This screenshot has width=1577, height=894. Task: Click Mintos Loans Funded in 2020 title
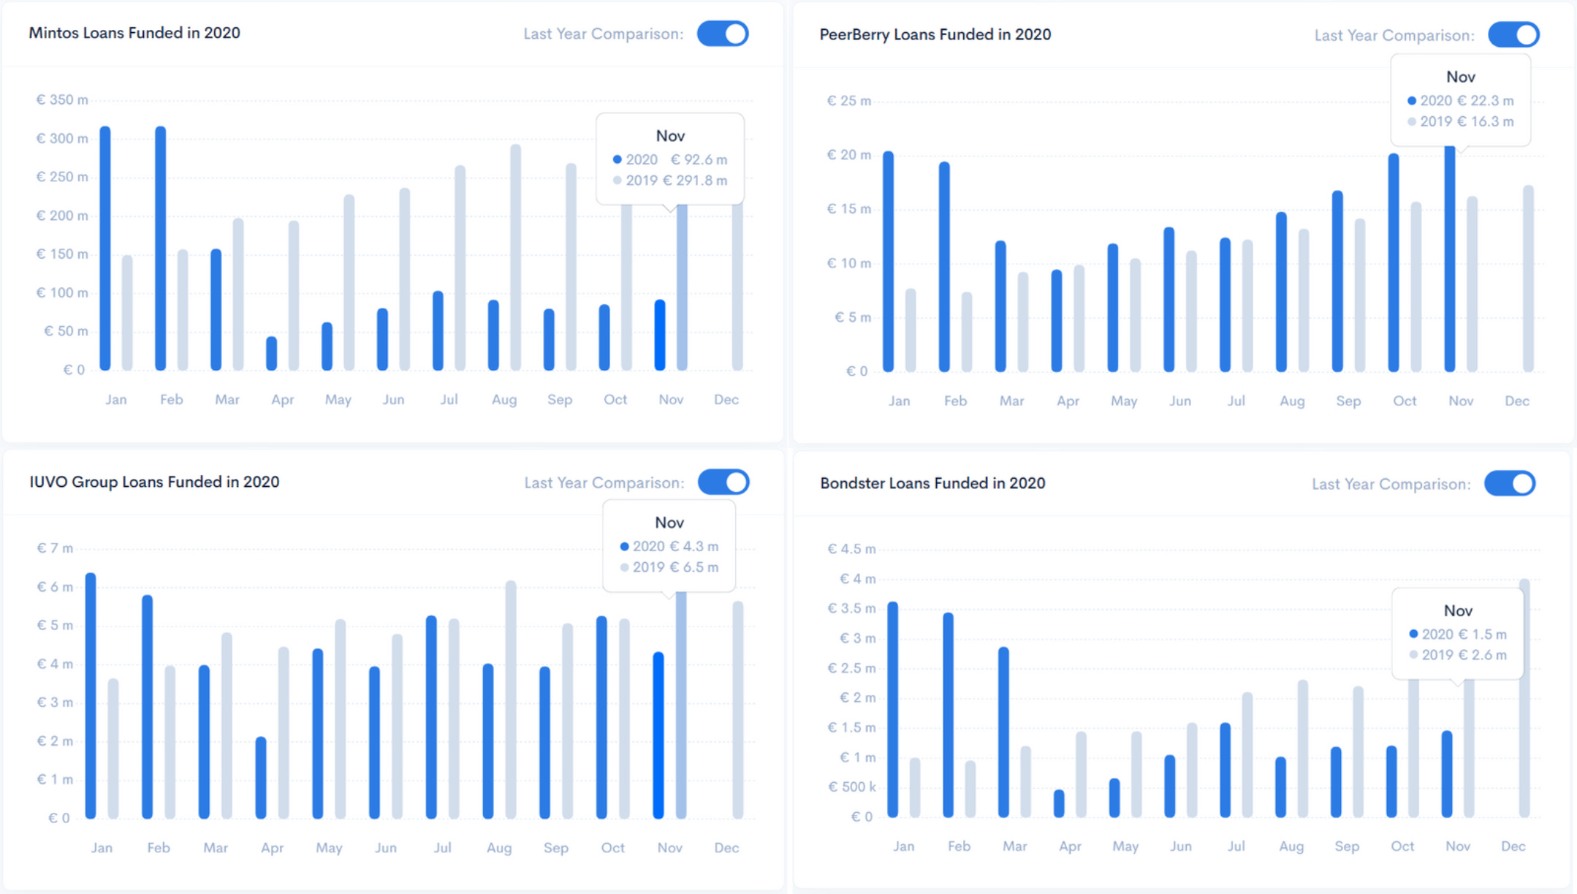(134, 33)
